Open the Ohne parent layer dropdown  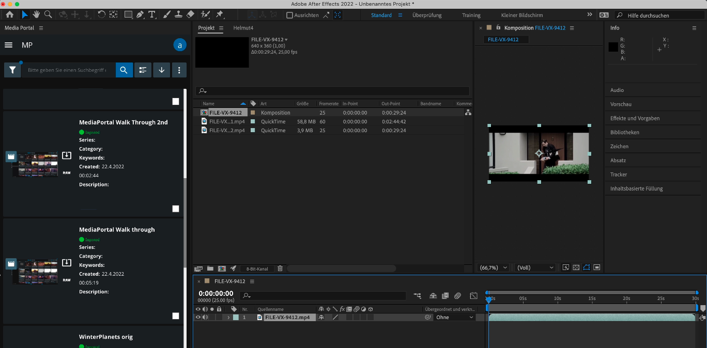coord(453,317)
